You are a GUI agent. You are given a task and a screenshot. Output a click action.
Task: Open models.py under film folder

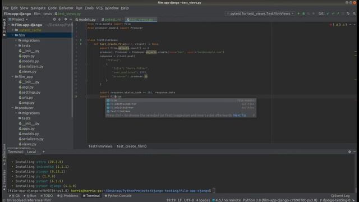click(29, 61)
